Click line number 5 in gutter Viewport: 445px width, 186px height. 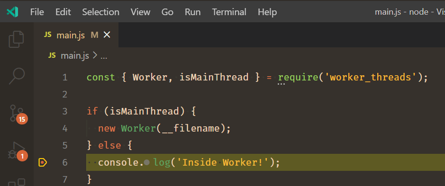tap(65, 145)
